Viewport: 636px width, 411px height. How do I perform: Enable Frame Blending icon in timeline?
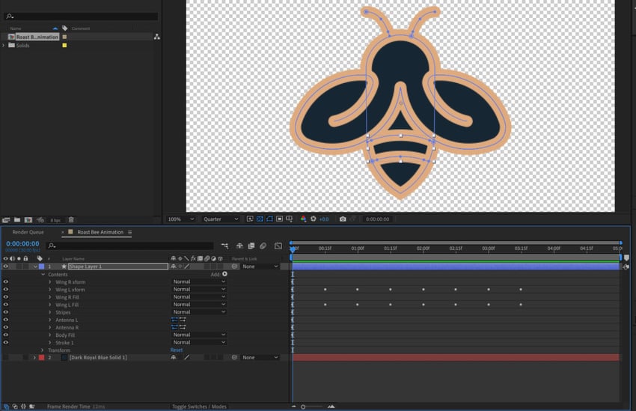[251, 246]
